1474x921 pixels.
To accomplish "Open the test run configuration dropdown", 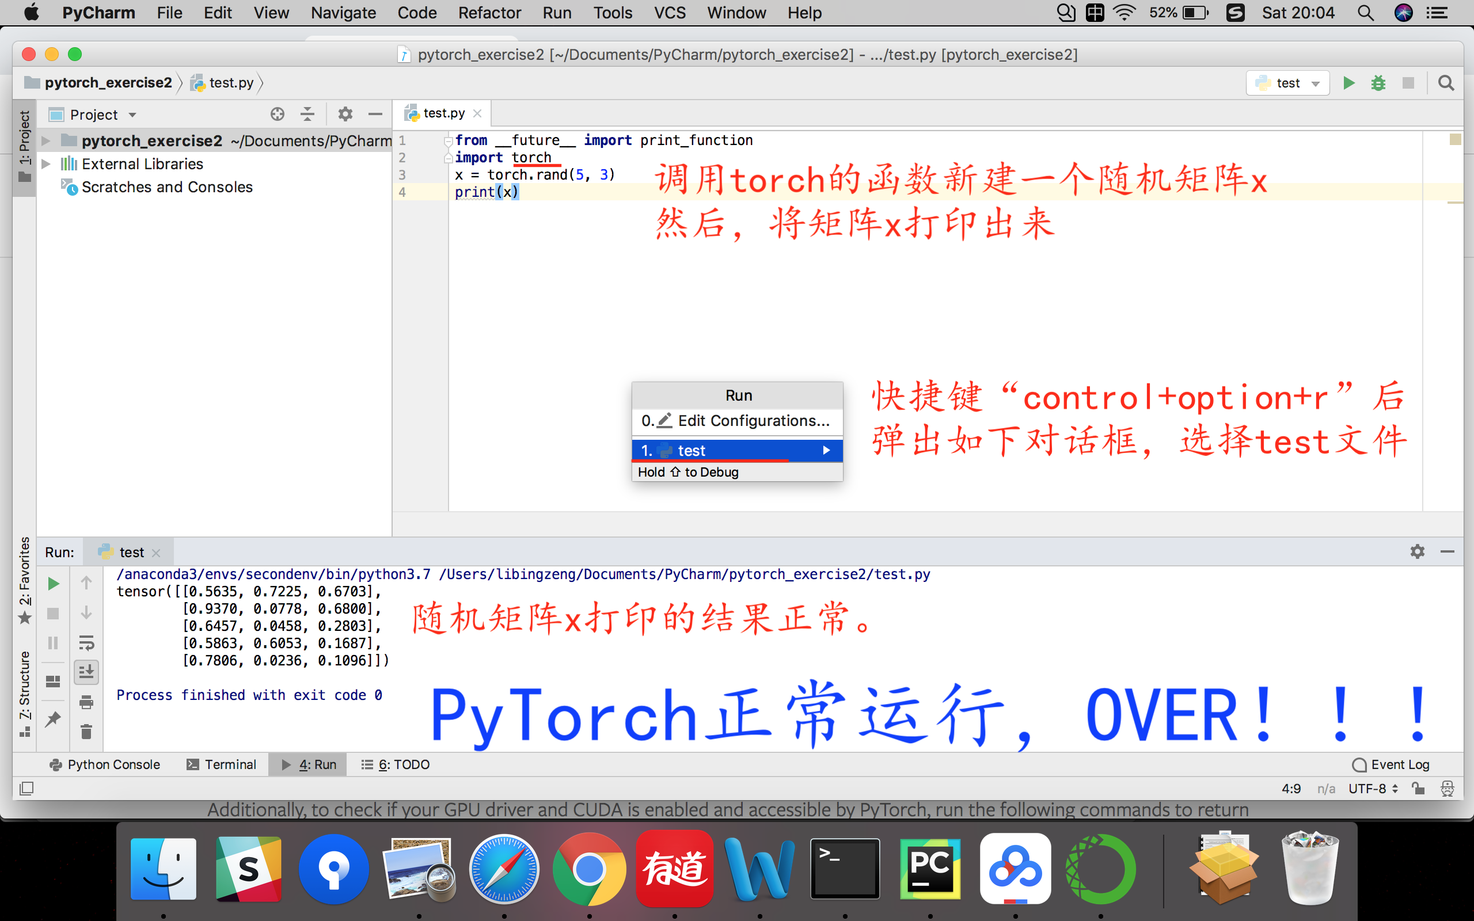I will tap(1287, 83).
